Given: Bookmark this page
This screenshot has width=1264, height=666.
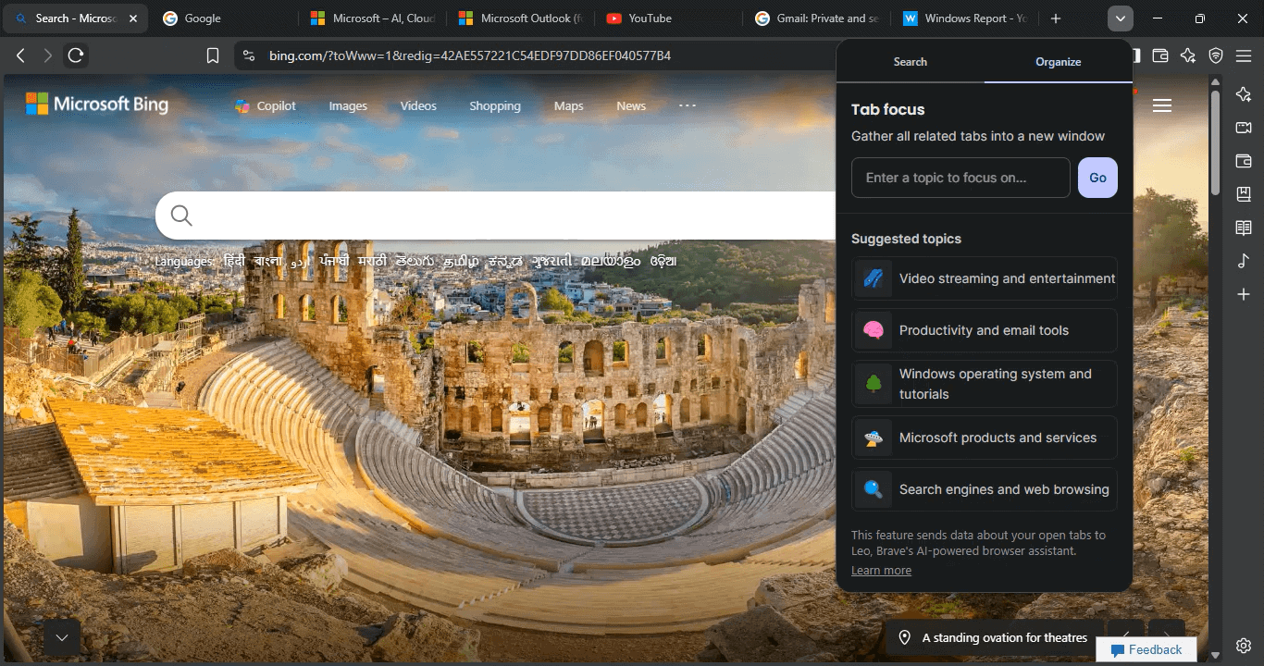Looking at the screenshot, I should tap(213, 55).
